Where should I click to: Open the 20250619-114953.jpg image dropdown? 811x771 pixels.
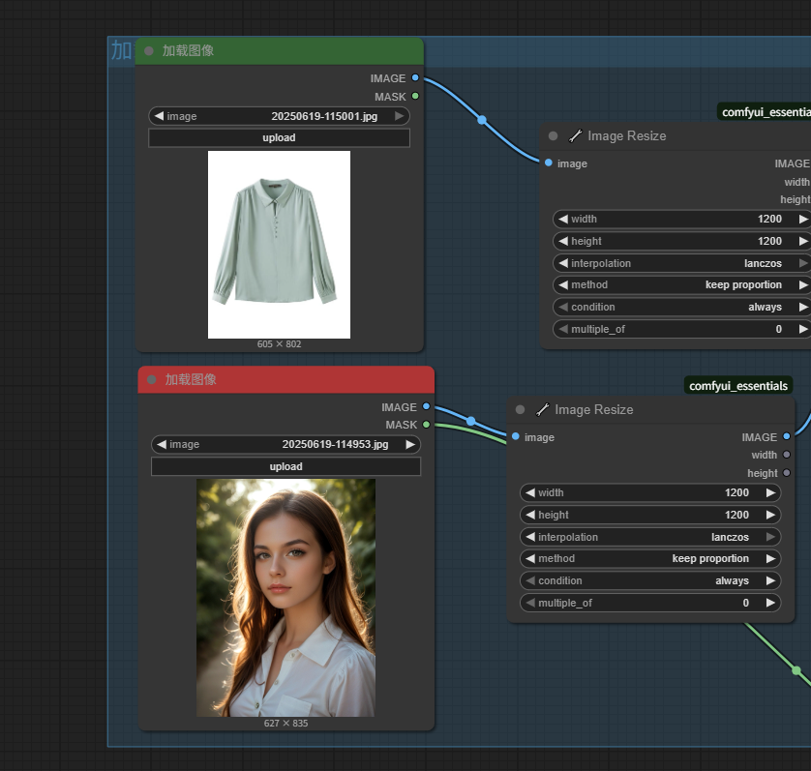point(285,444)
